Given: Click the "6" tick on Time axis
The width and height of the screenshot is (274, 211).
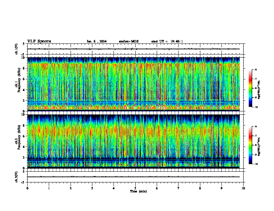Looking at the screenshot, I should 157,188.
